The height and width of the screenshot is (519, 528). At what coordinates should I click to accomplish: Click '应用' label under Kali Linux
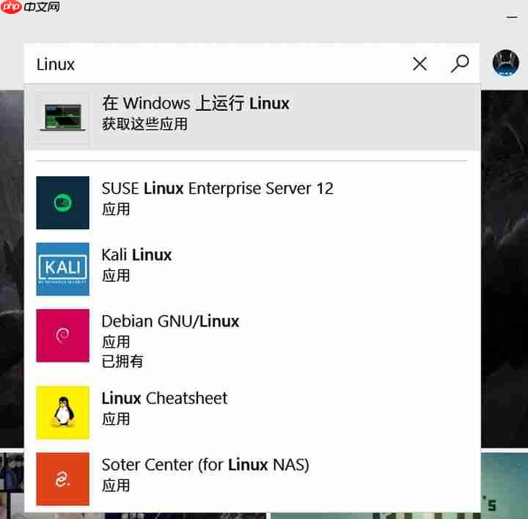point(116,276)
